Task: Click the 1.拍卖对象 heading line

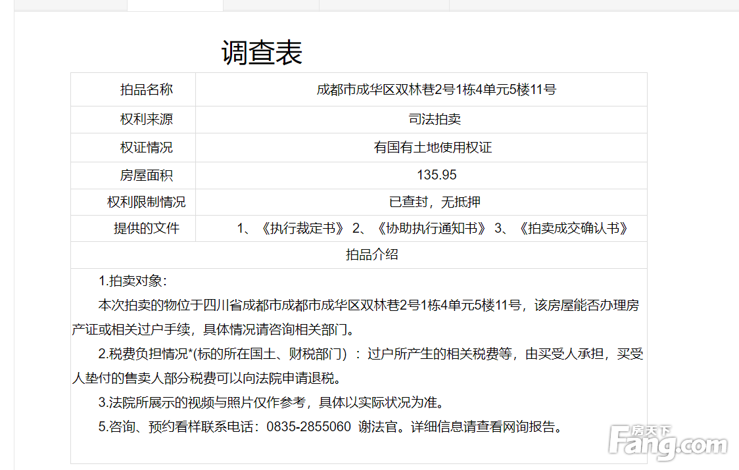Action: click(x=133, y=281)
